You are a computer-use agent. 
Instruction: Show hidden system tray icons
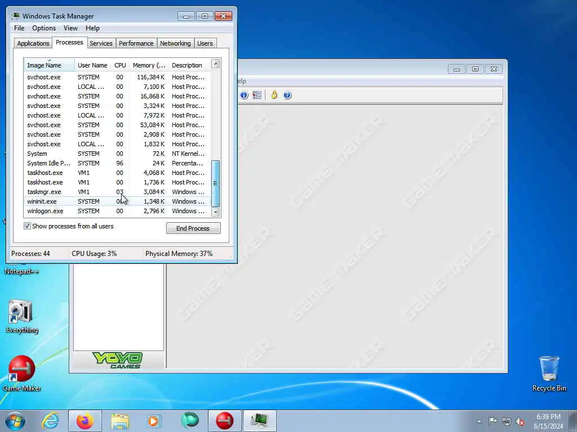(x=479, y=422)
